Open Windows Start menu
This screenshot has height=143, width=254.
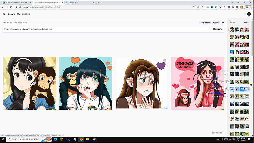tap(3, 139)
